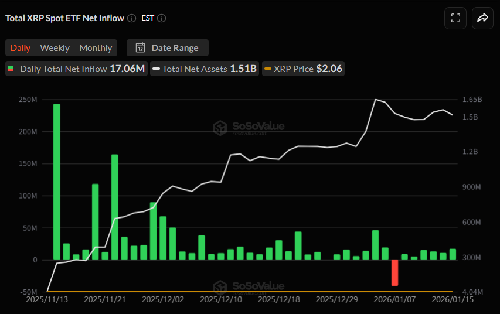Click info icon next to EST
This screenshot has width=500, height=314.
tap(162, 18)
